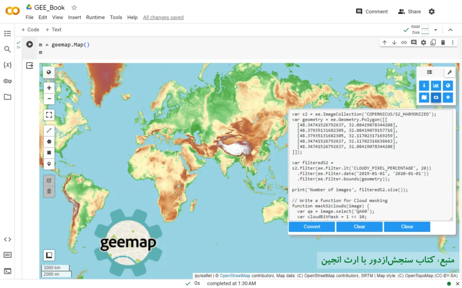Click the Close button in converter
This screenshot has height=288, width=462.
click(x=407, y=227)
